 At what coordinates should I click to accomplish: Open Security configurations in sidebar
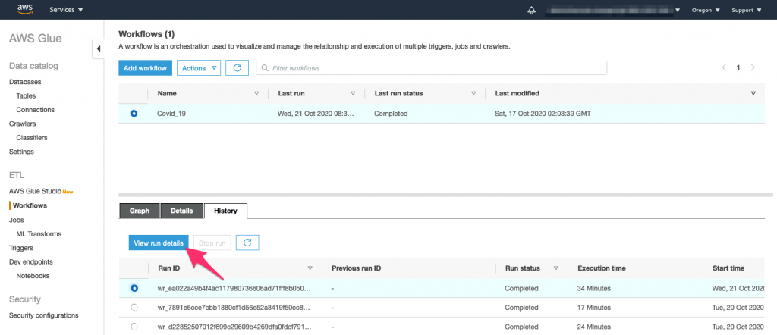coord(43,315)
